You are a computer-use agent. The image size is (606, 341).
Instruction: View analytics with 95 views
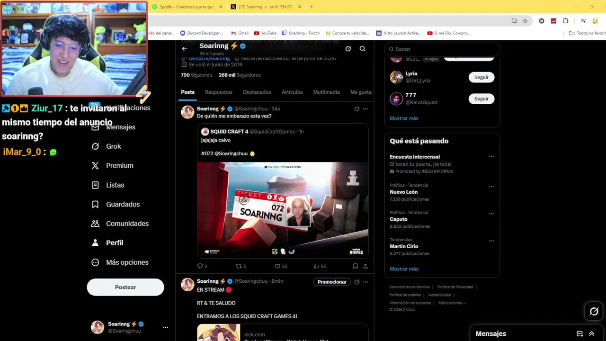[320, 266]
